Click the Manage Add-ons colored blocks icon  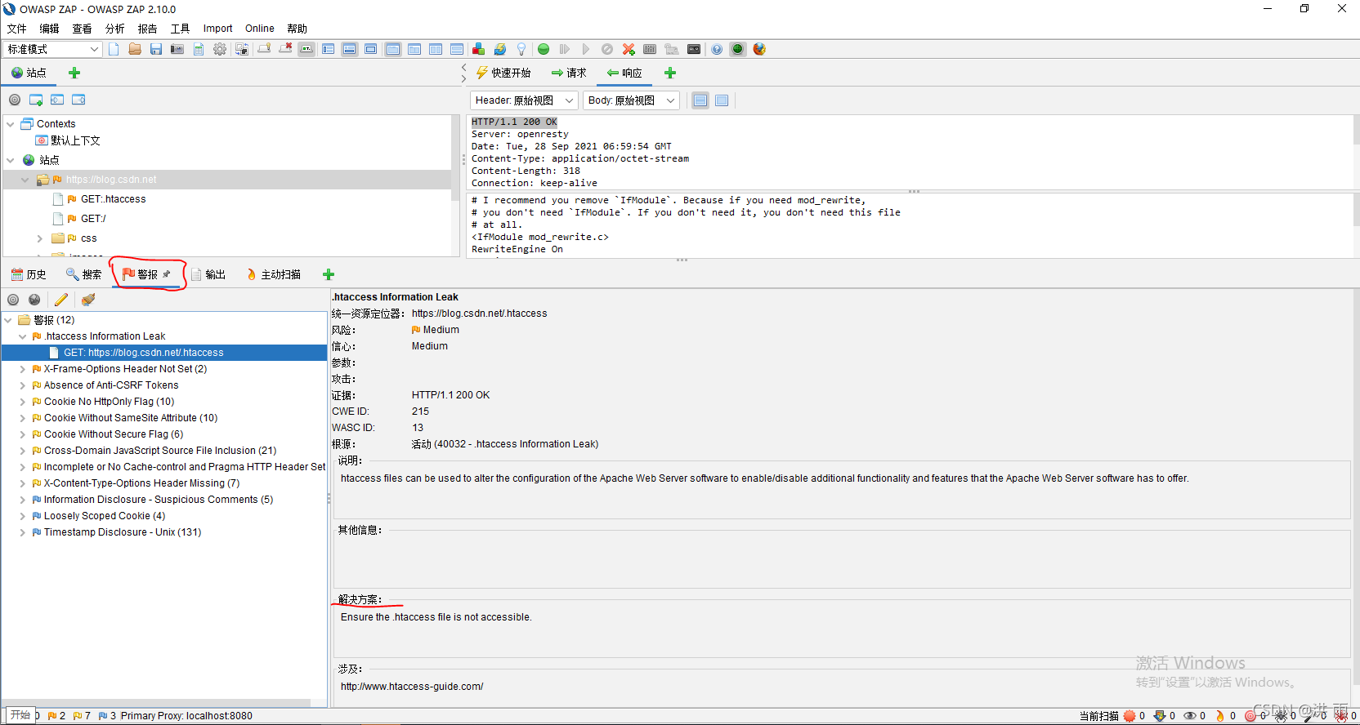click(479, 49)
